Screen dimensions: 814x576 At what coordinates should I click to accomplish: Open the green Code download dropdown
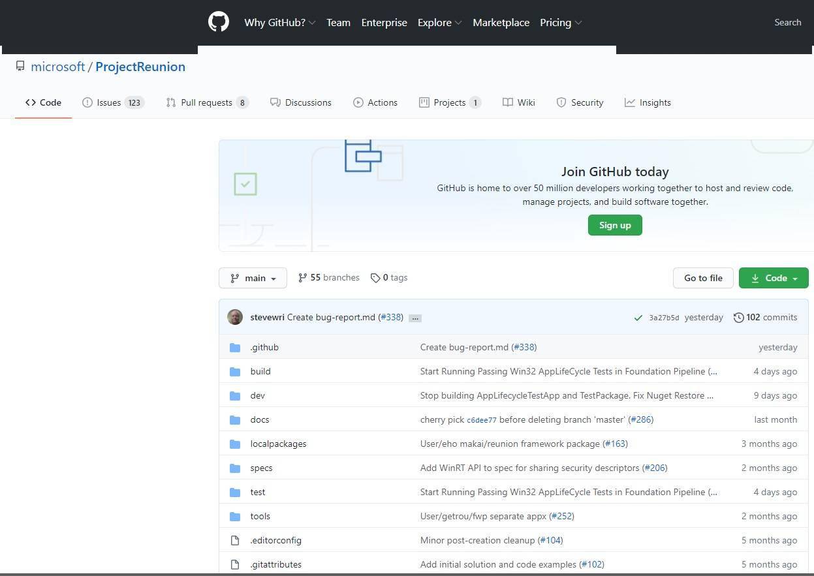774,278
